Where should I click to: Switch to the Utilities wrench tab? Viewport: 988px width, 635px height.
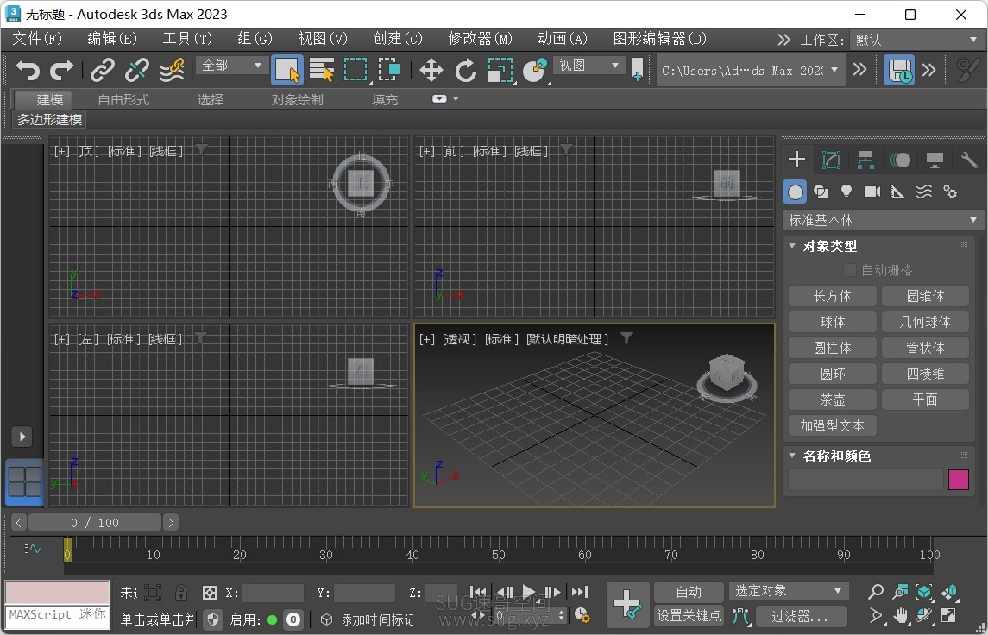[968, 160]
